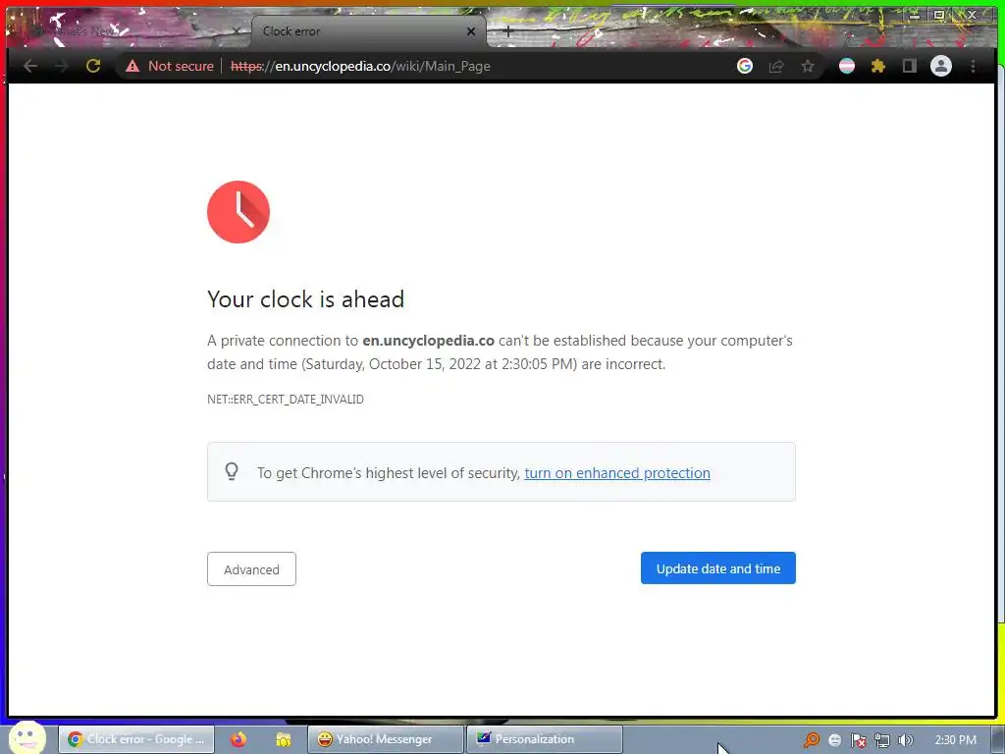
Task: Open the volume speaker tray icon
Action: tap(905, 740)
